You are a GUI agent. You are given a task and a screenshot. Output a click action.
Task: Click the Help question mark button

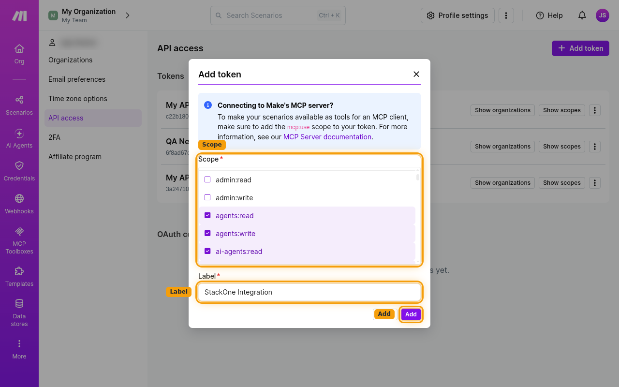pos(549,15)
